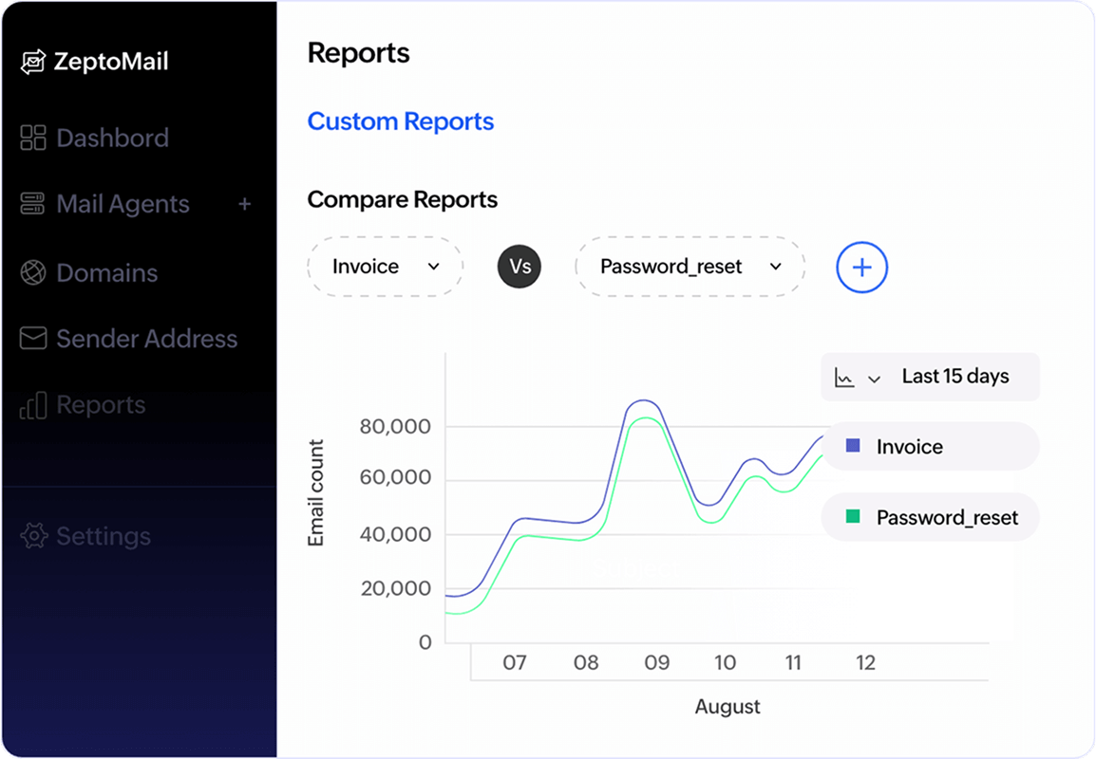Change the Last 15 days range

click(954, 377)
